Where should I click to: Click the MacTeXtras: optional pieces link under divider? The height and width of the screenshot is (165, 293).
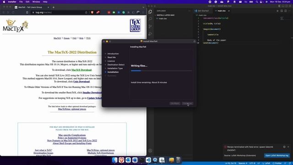[72, 109]
